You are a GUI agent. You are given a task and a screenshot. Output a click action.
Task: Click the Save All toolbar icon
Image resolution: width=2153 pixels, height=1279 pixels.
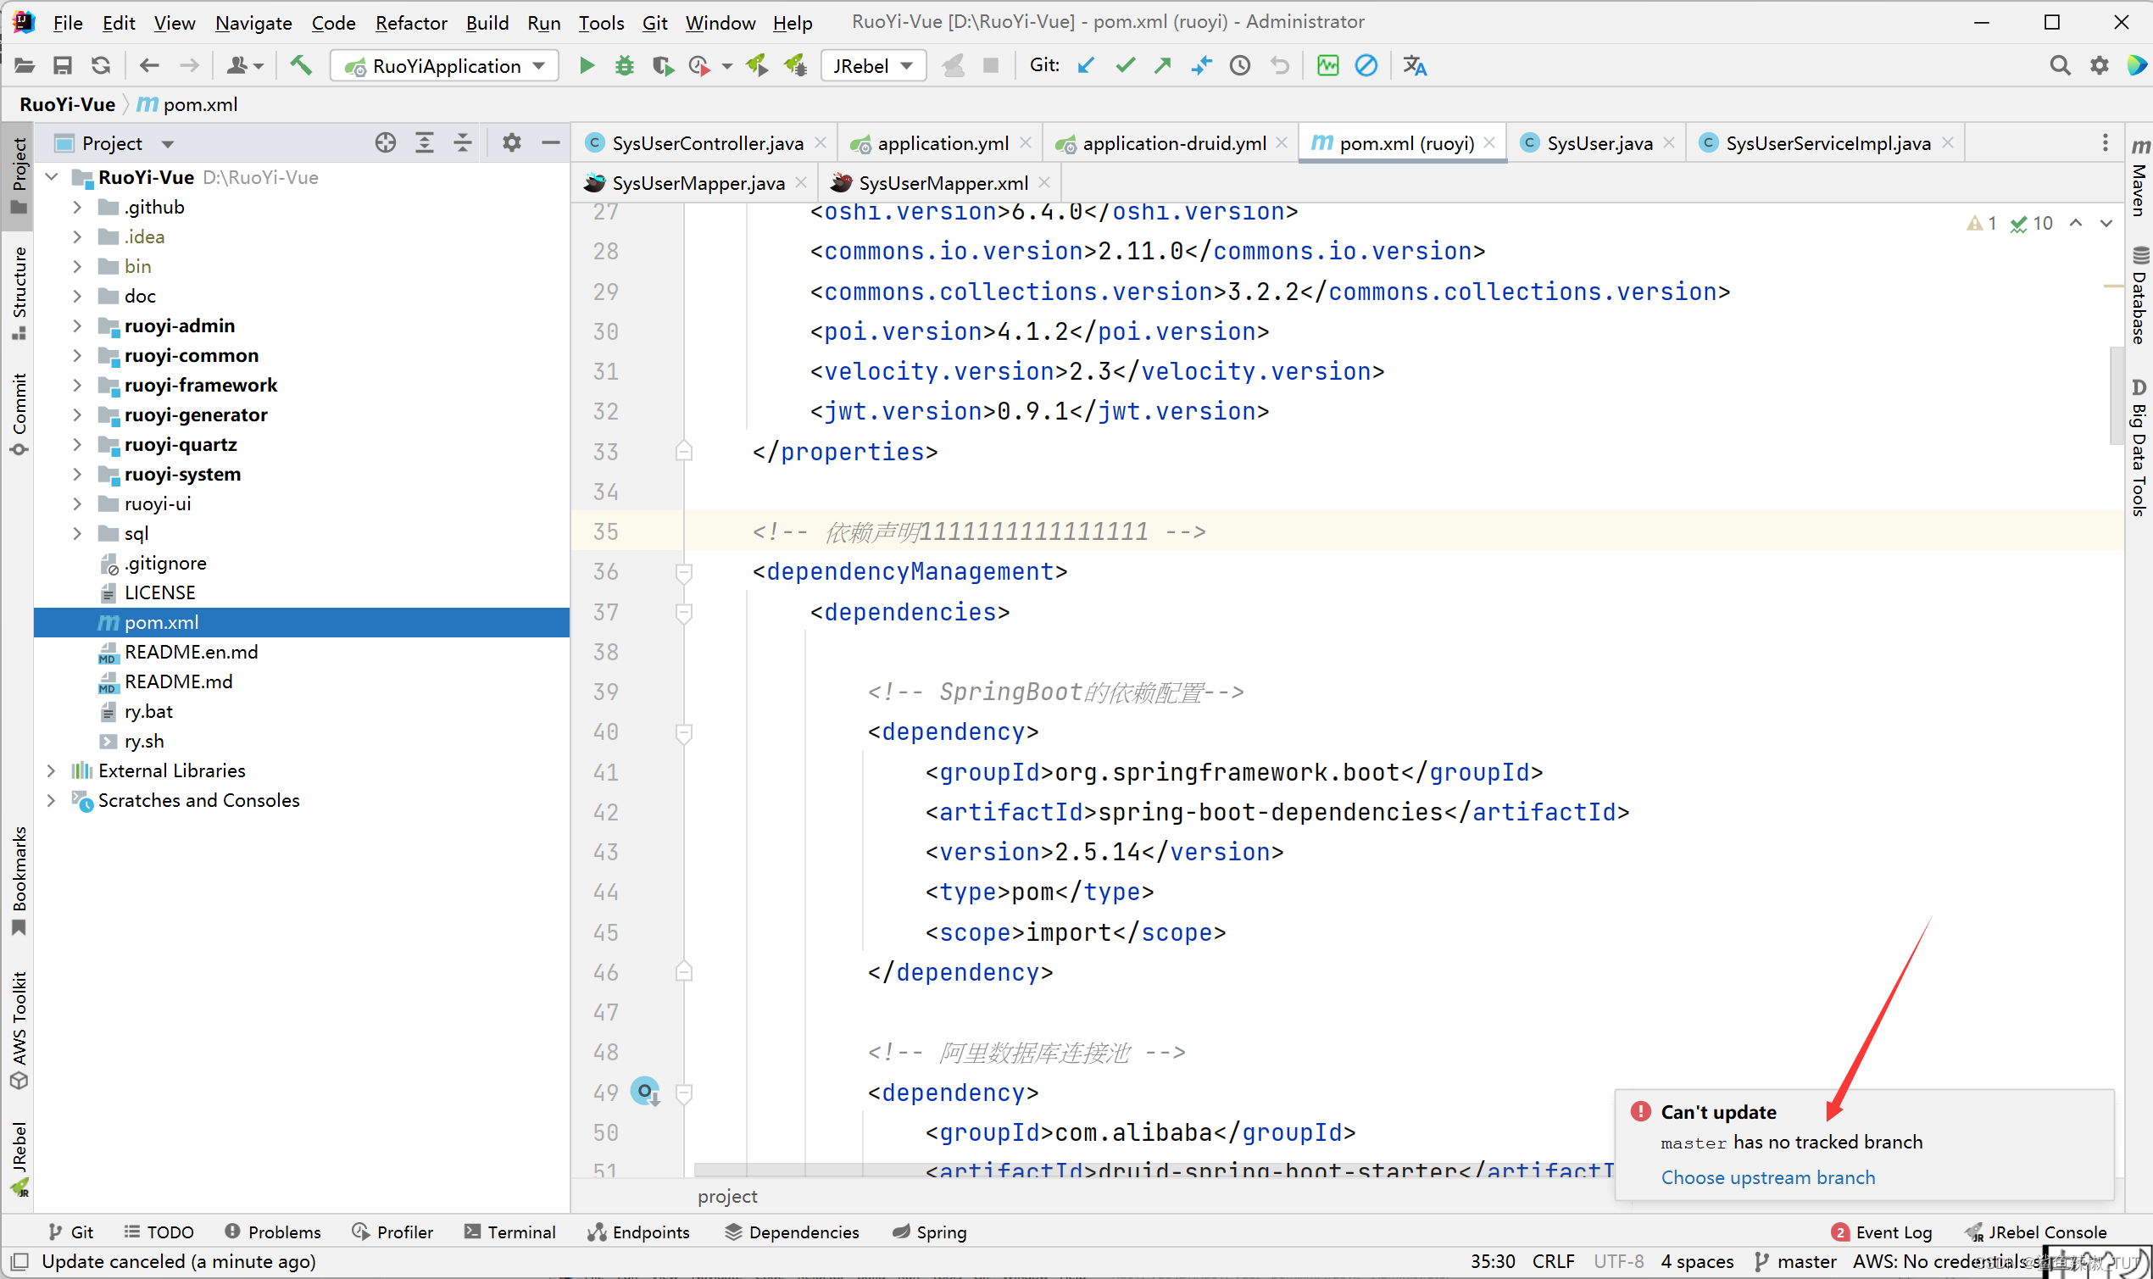(x=62, y=65)
